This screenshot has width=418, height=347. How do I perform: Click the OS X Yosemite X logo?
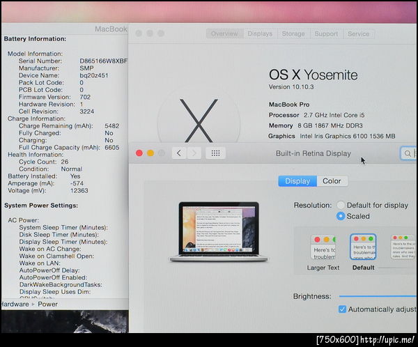pos(199,121)
